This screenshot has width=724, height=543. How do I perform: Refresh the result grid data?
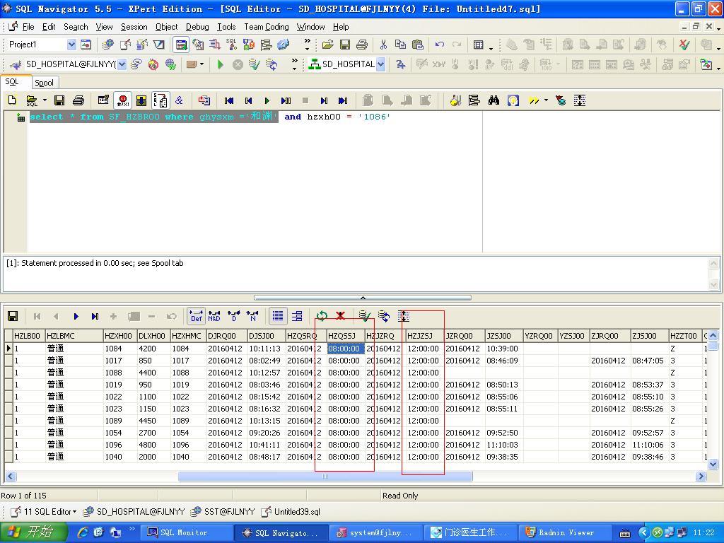(322, 316)
